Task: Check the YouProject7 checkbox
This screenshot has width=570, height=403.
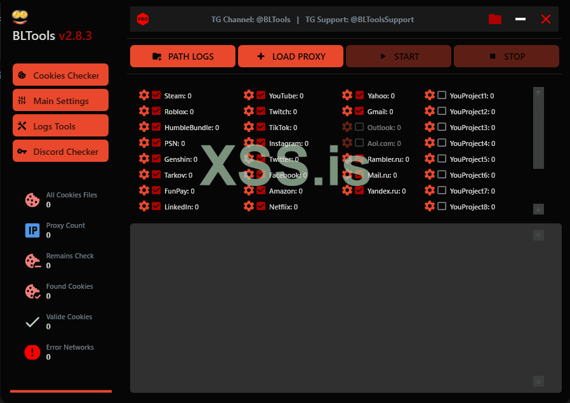Action: click(x=442, y=190)
